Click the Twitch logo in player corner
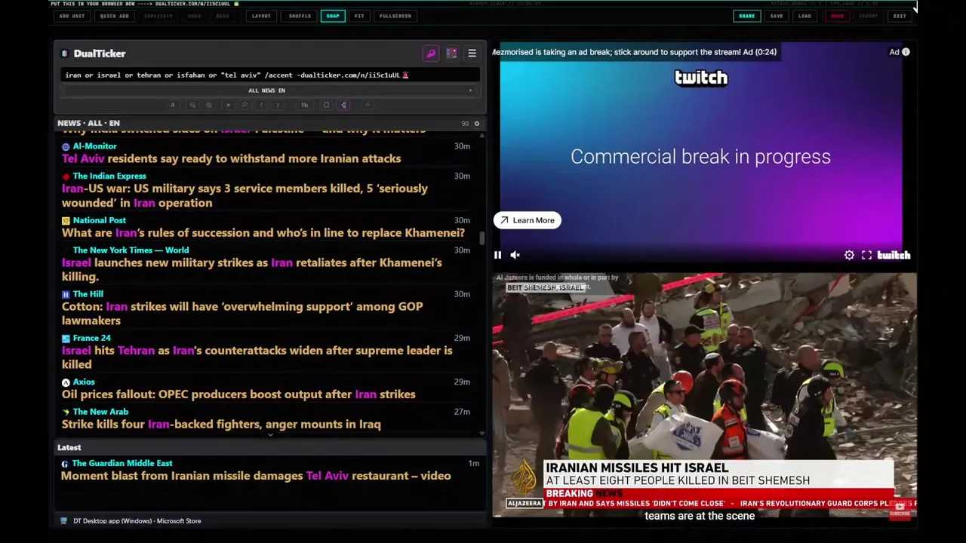966x543 pixels. click(x=894, y=255)
